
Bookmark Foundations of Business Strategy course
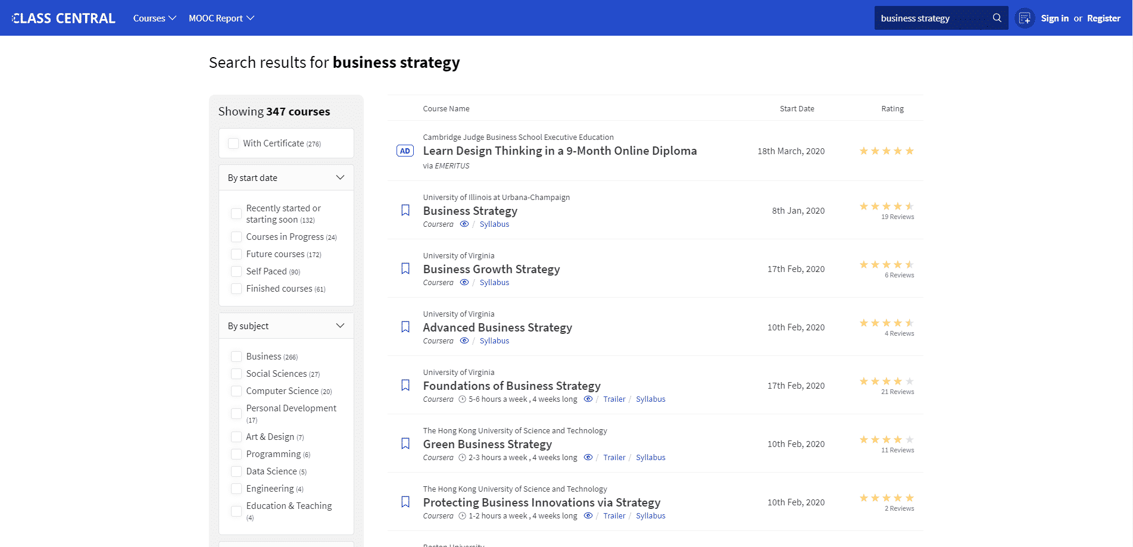tap(405, 385)
